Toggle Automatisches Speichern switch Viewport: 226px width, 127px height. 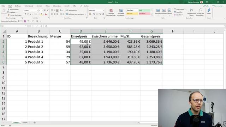pos(20,21)
